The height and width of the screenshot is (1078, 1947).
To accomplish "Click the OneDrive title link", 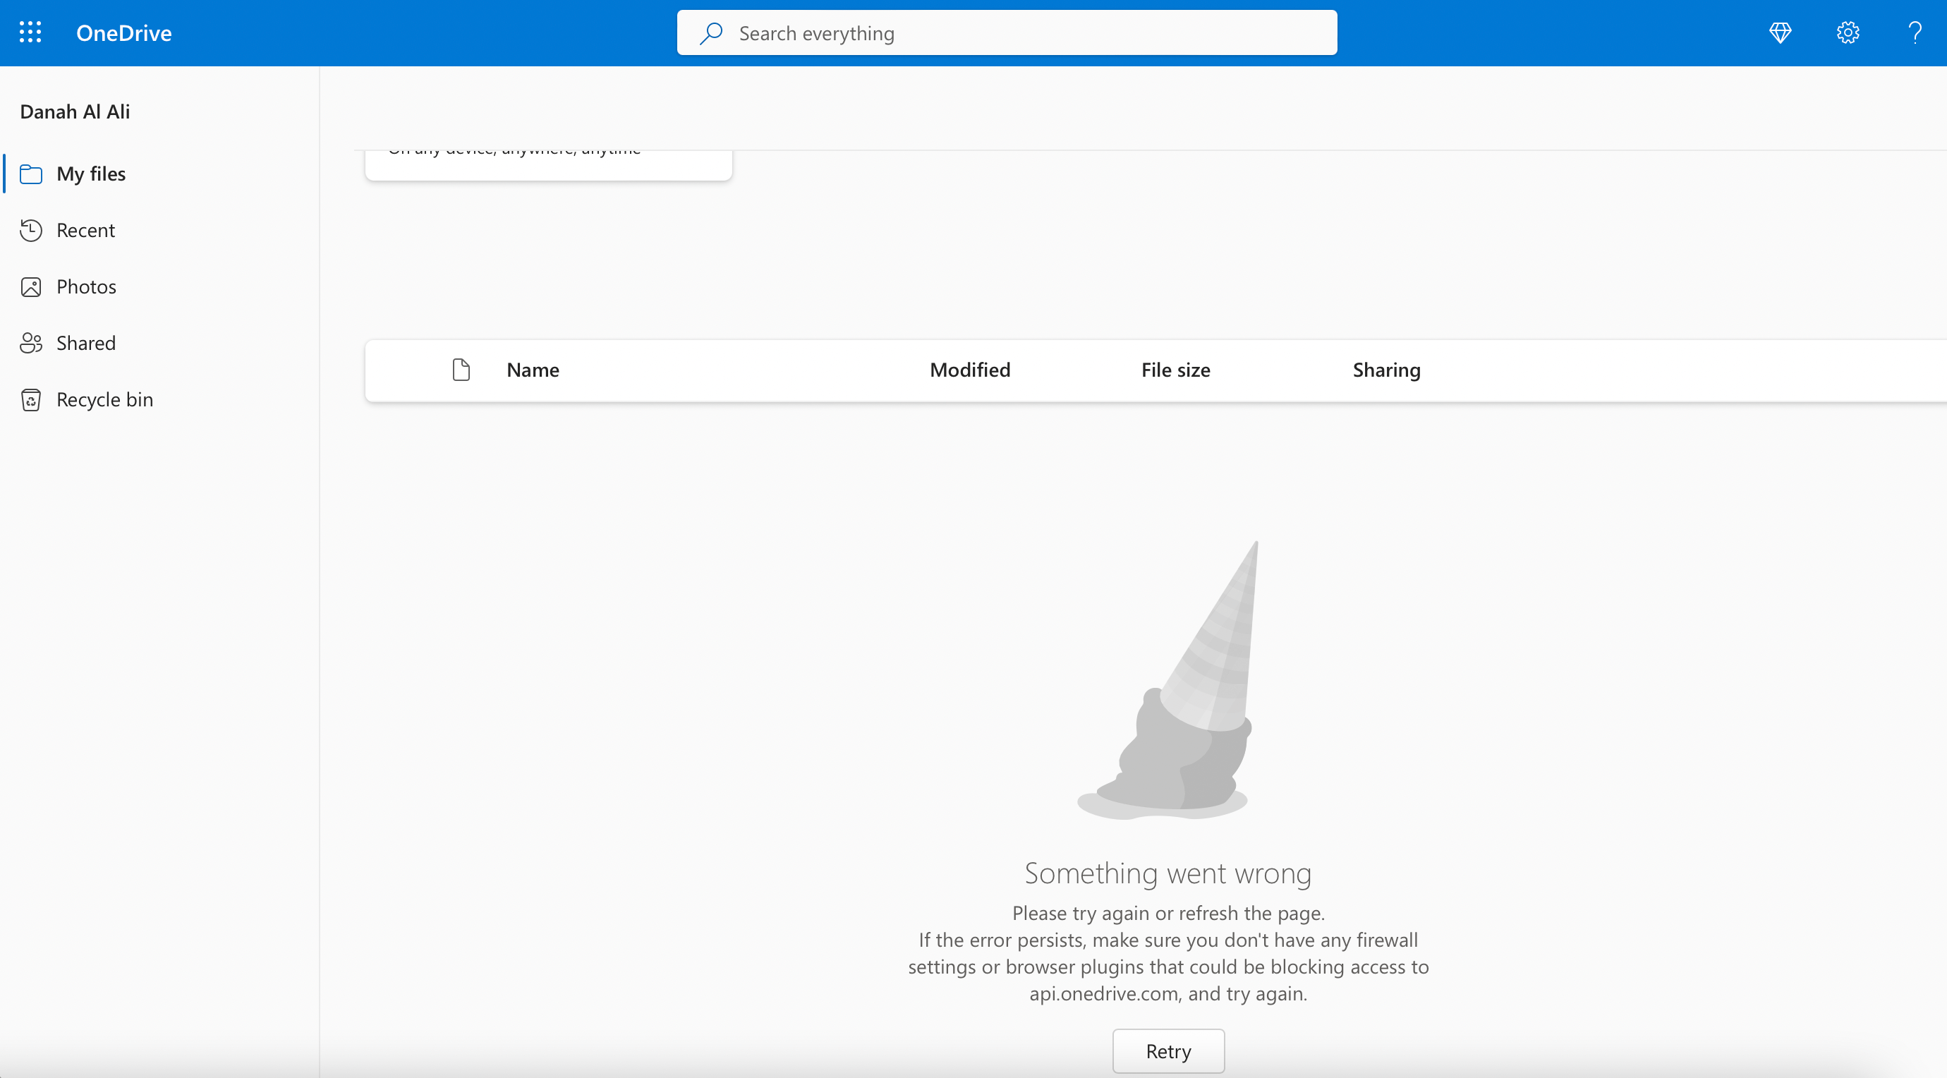I will pyautogui.click(x=124, y=33).
